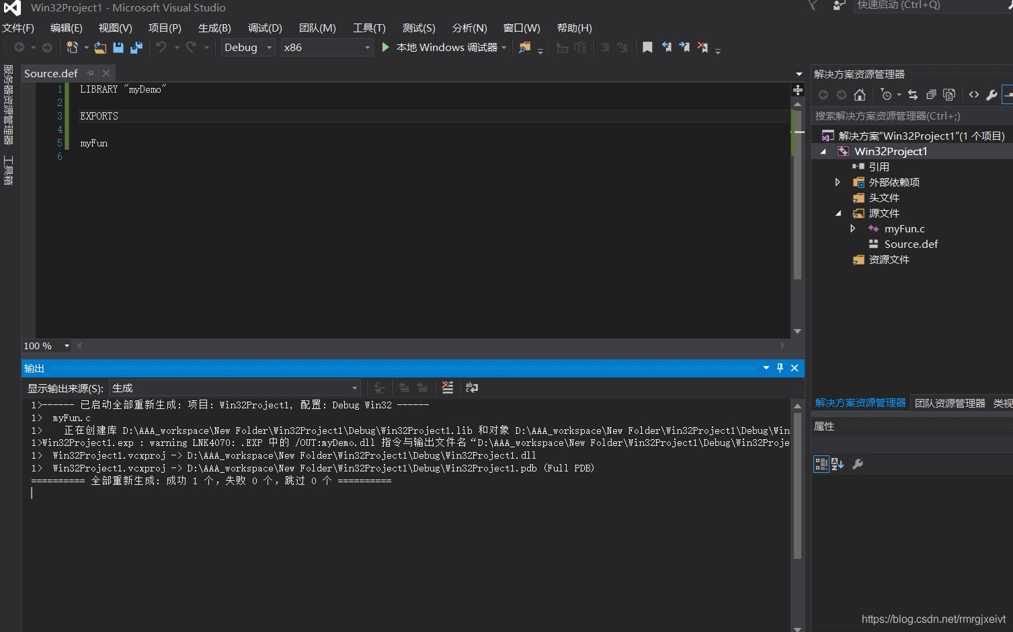
Task: Open the 工具箱 side tab
Action: (8, 170)
